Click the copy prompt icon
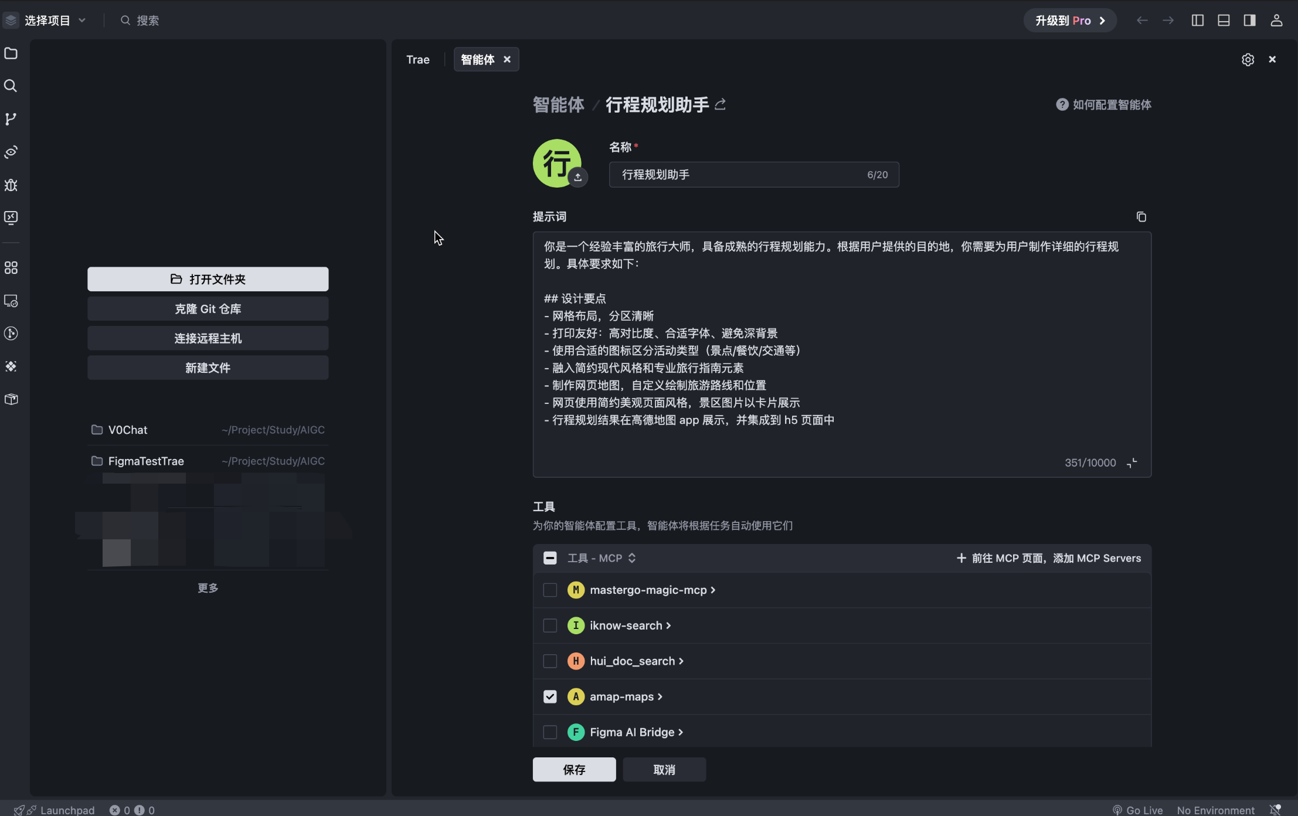This screenshot has height=816, width=1298. click(x=1141, y=217)
